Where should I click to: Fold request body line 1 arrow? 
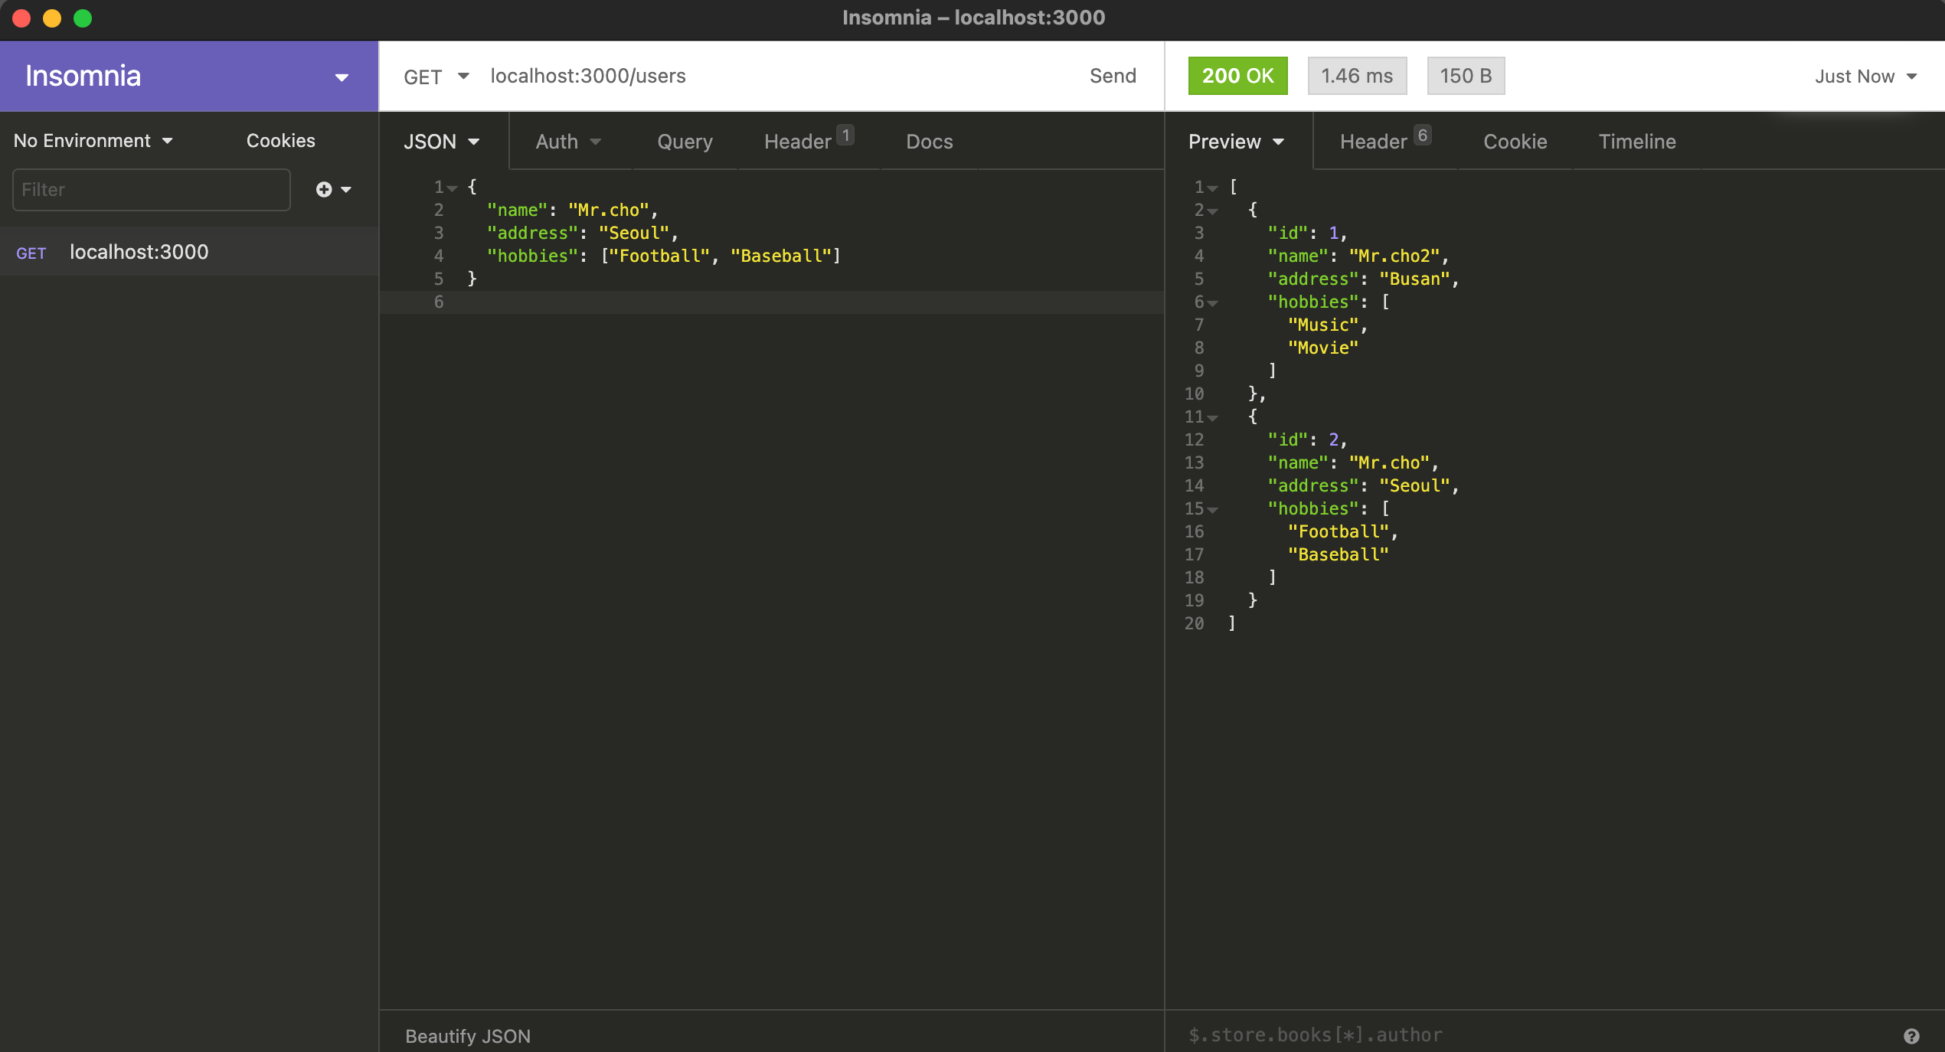click(453, 188)
